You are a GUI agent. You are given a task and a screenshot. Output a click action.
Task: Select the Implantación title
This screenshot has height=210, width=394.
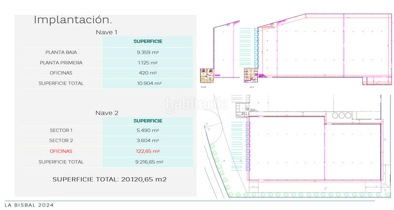[72, 20]
